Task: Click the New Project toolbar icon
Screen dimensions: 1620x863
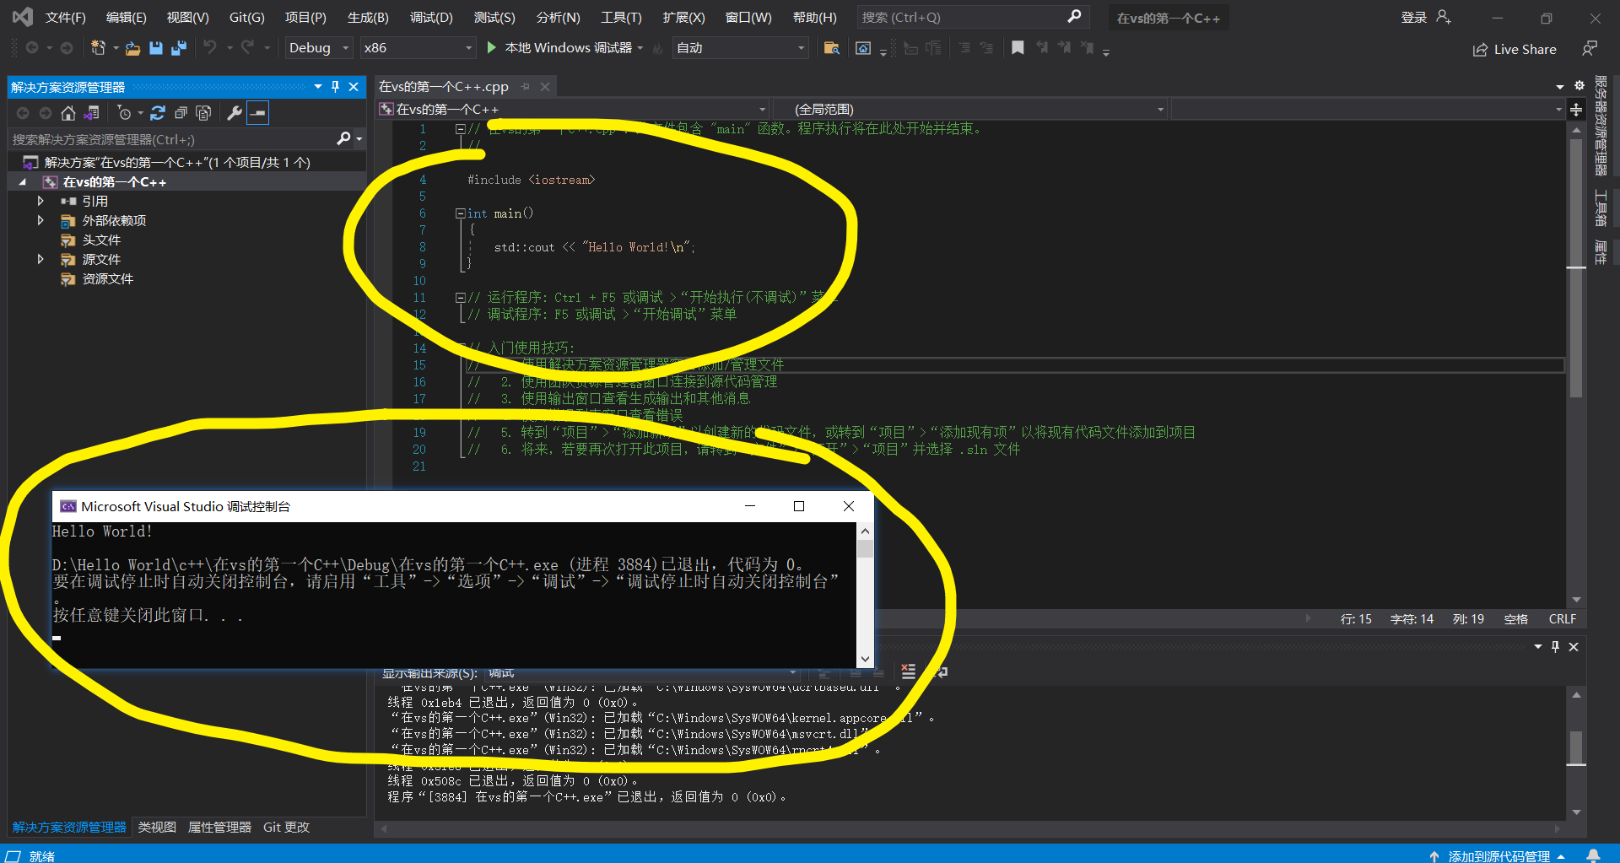Action: 99,48
